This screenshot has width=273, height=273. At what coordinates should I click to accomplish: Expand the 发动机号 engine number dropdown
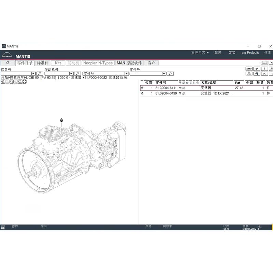click(x=71, y=74)
